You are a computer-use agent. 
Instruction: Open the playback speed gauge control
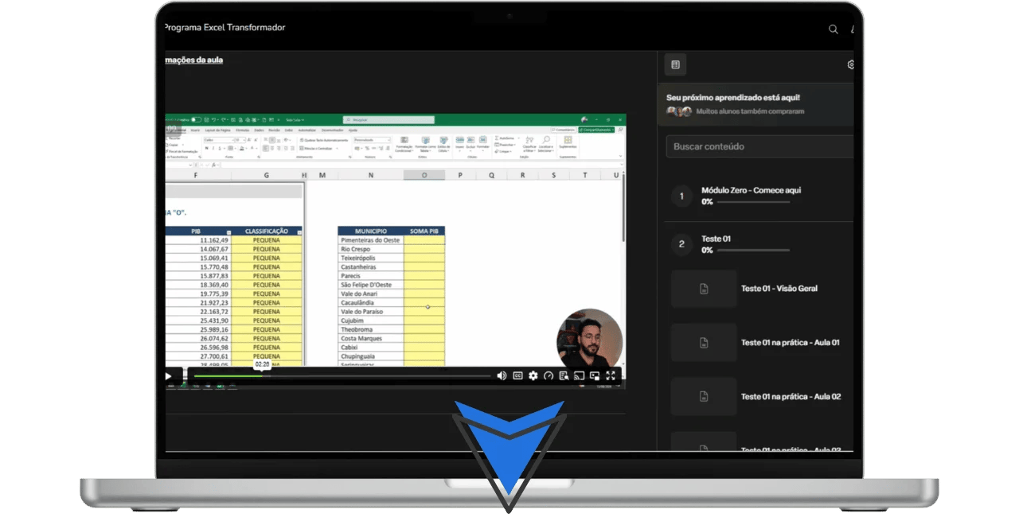coord(548,375)
